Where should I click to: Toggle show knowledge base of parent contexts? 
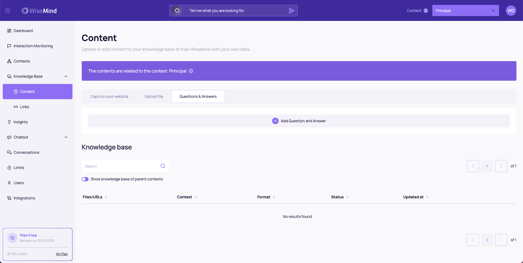[85, 179]
